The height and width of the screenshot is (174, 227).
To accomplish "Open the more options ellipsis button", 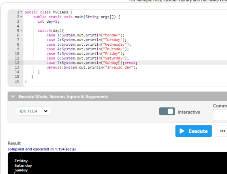I will (223, 131).
